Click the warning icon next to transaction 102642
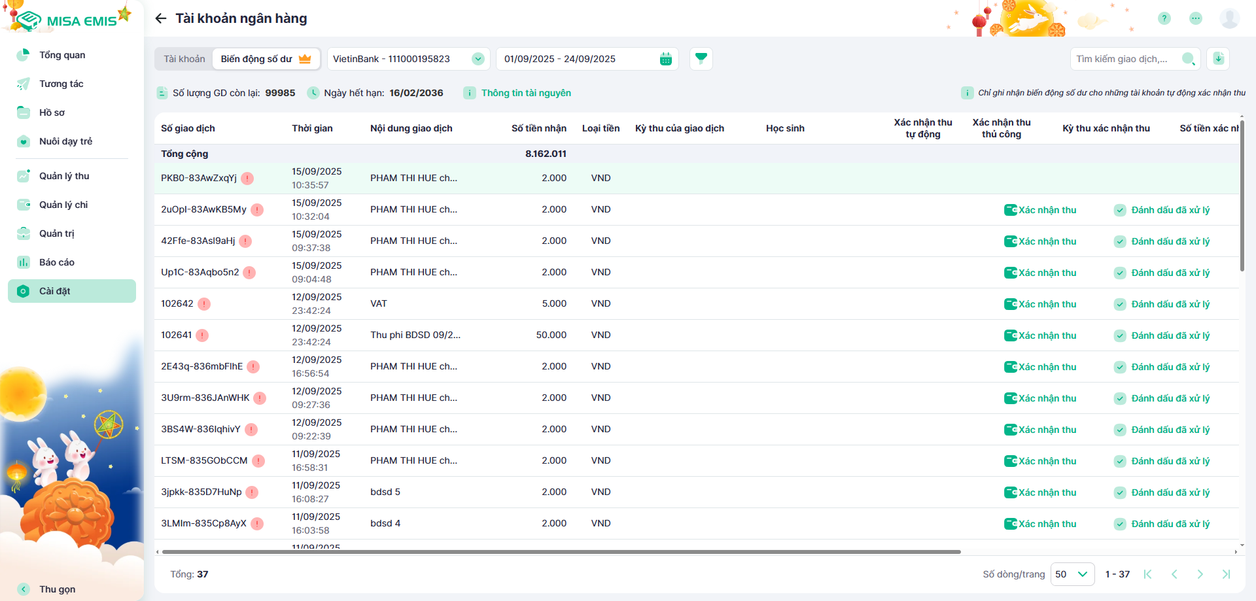 [204, 304]
